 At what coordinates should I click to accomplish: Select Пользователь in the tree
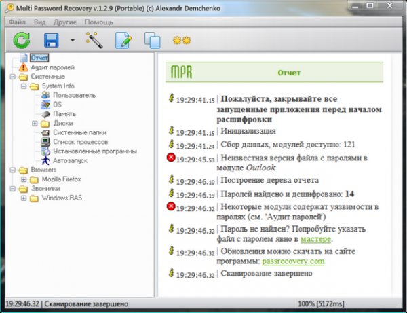coord(75,95)
